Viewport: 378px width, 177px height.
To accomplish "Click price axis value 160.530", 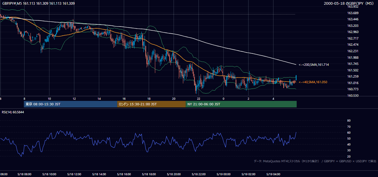I will click(353, 96).
